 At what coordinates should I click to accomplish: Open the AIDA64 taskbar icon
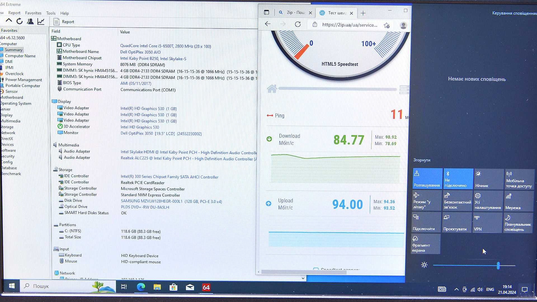point(206,287)
